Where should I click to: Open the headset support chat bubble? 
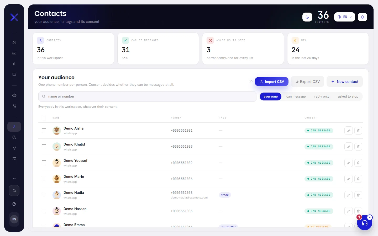(x=365, y=223)
